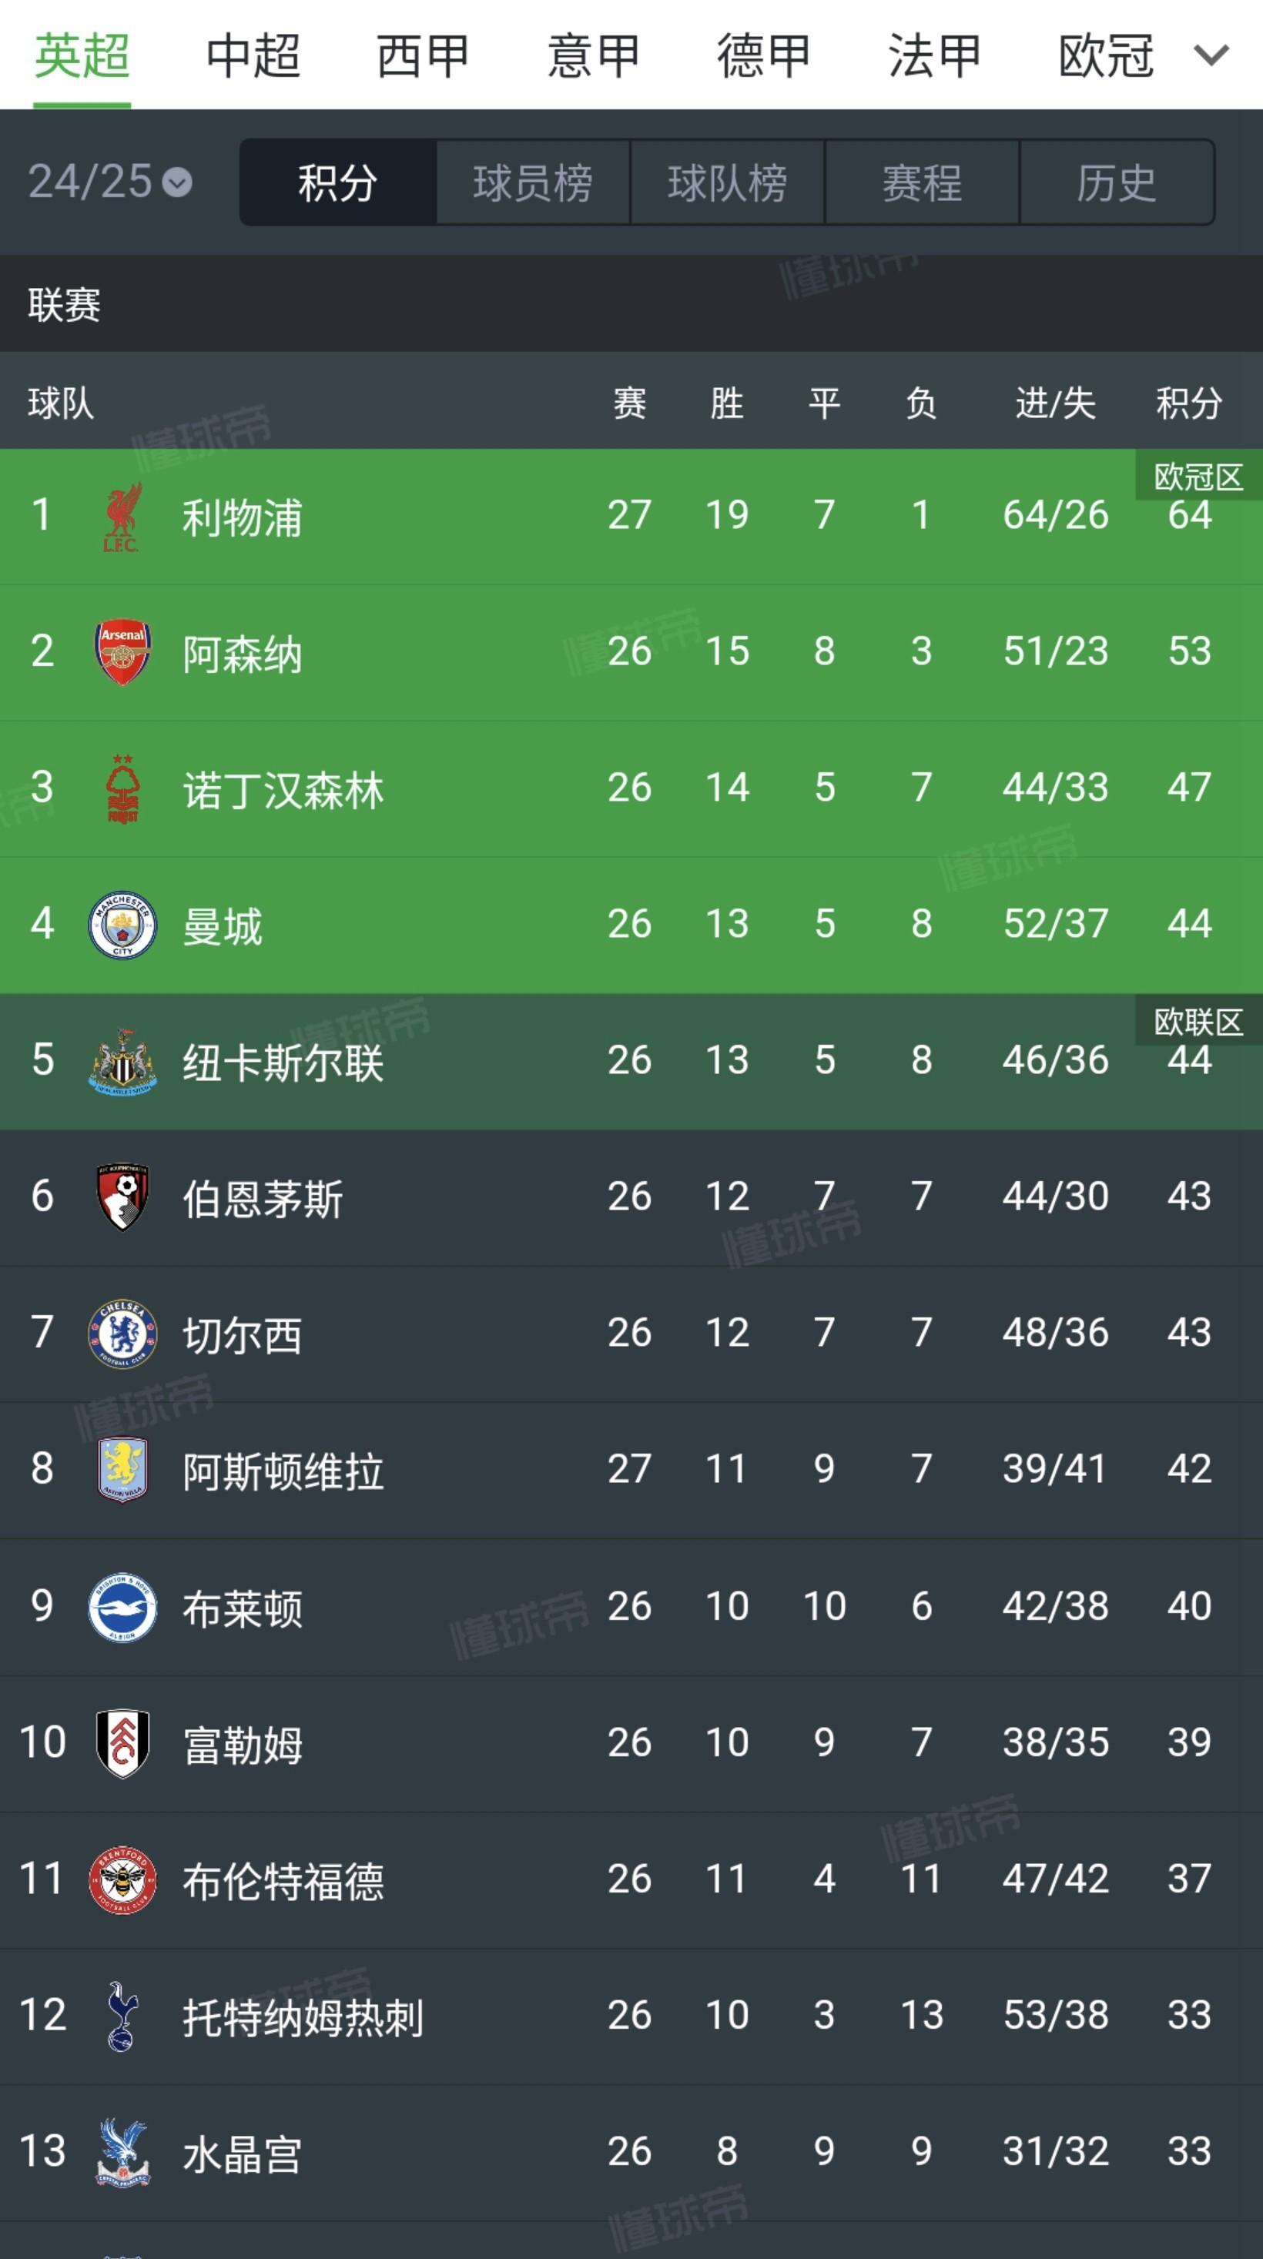
Task: Open the 24/25 season dropdown
Action: pyautogui.click(x=111, y=182)
